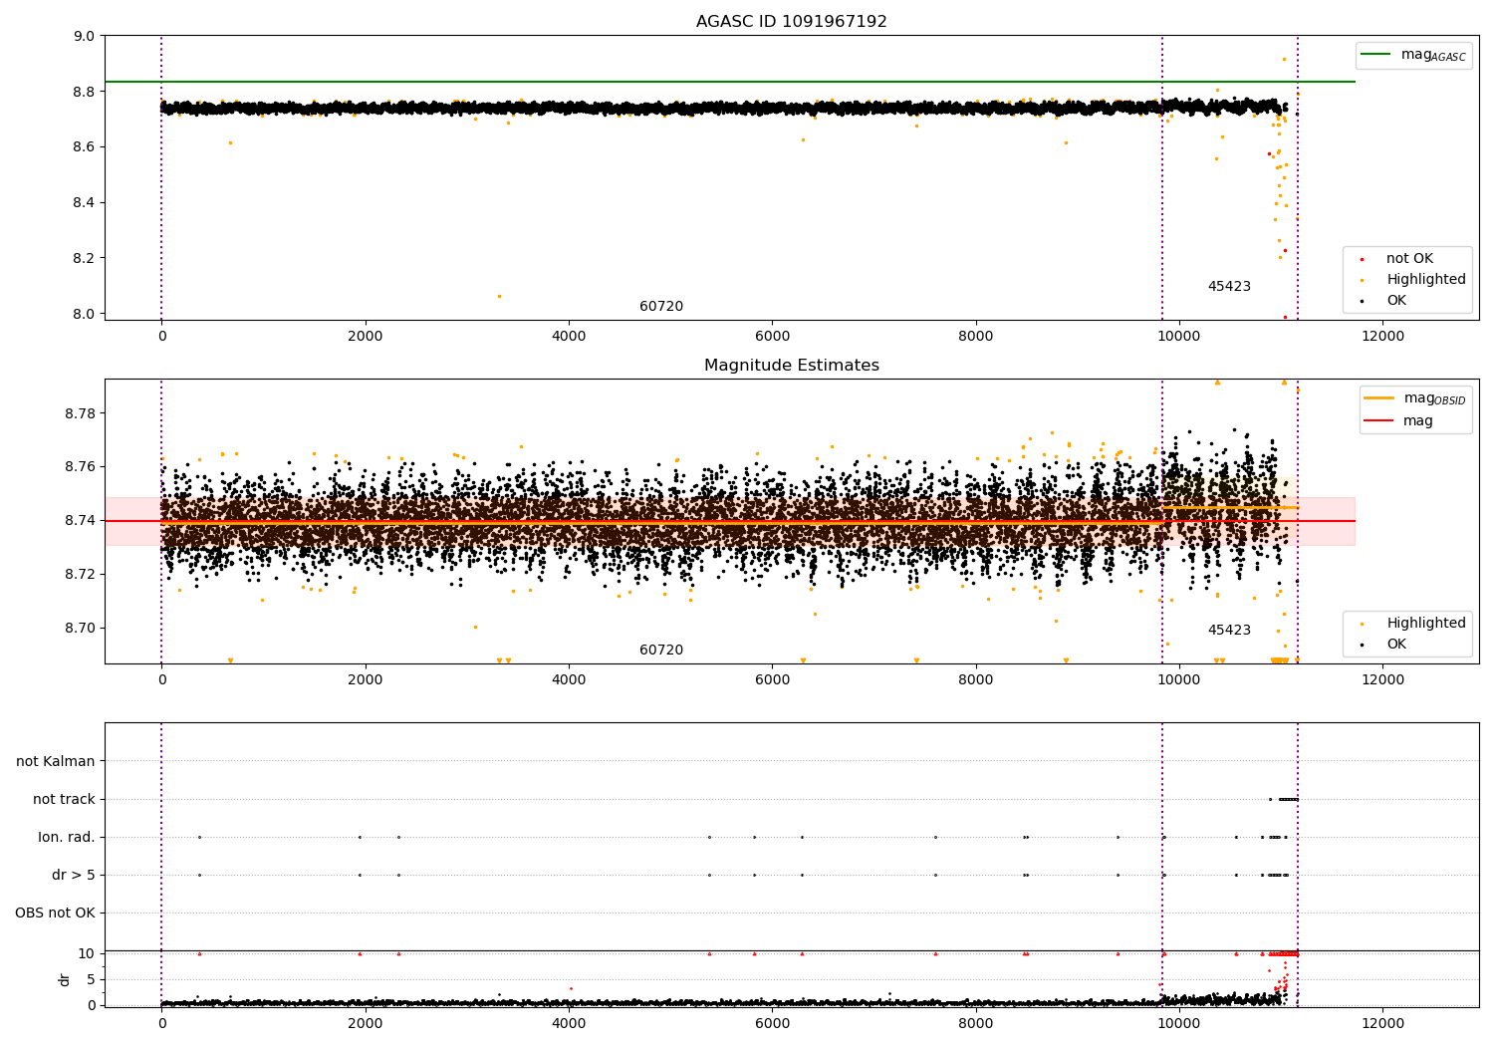This screenshot has width=1494, height=1046.
Task: Click the '45423' label in the AGASC ID plot
Action: coord(1229,287)
